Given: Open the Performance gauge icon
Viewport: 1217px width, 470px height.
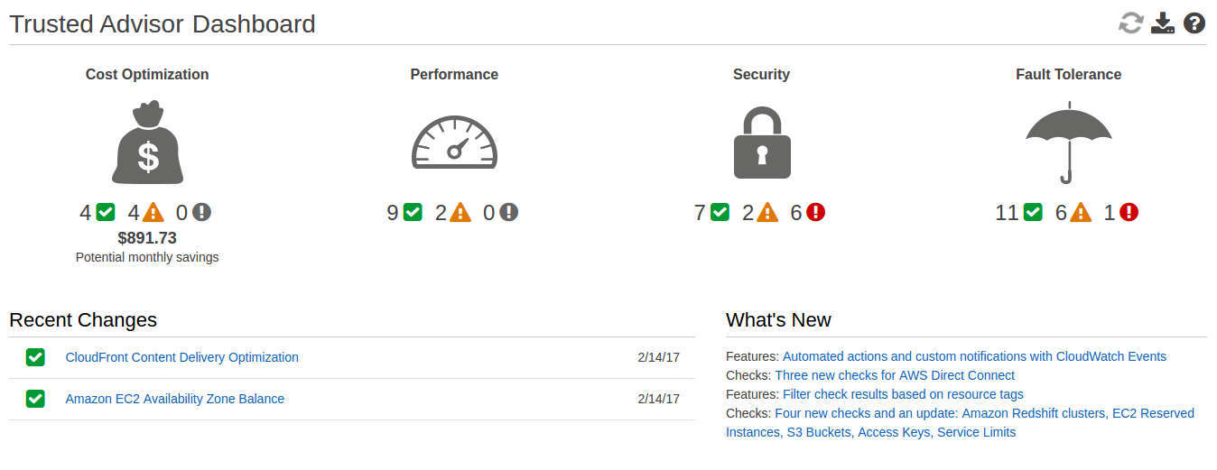Looking at the screenshot, I should click(x=454, y=142).
